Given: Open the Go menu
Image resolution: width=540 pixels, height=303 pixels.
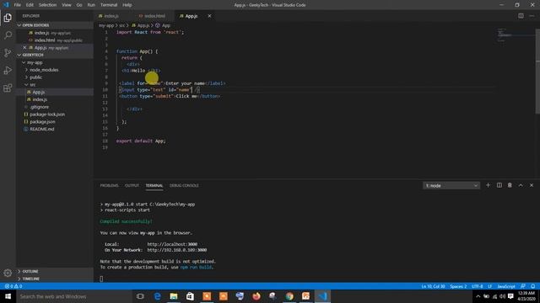Looking at the screenshot, I should [79, 5].
